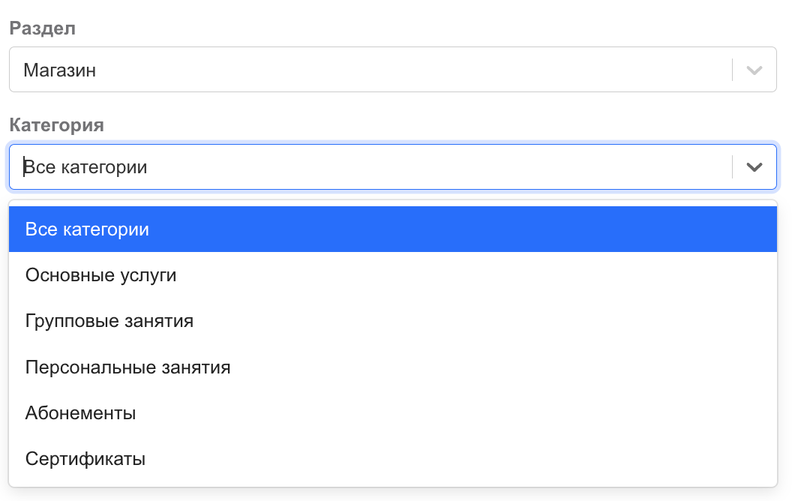Click the "Раздел" field label
The height and width of the screenshot is (501, 792).
(42, 28)
